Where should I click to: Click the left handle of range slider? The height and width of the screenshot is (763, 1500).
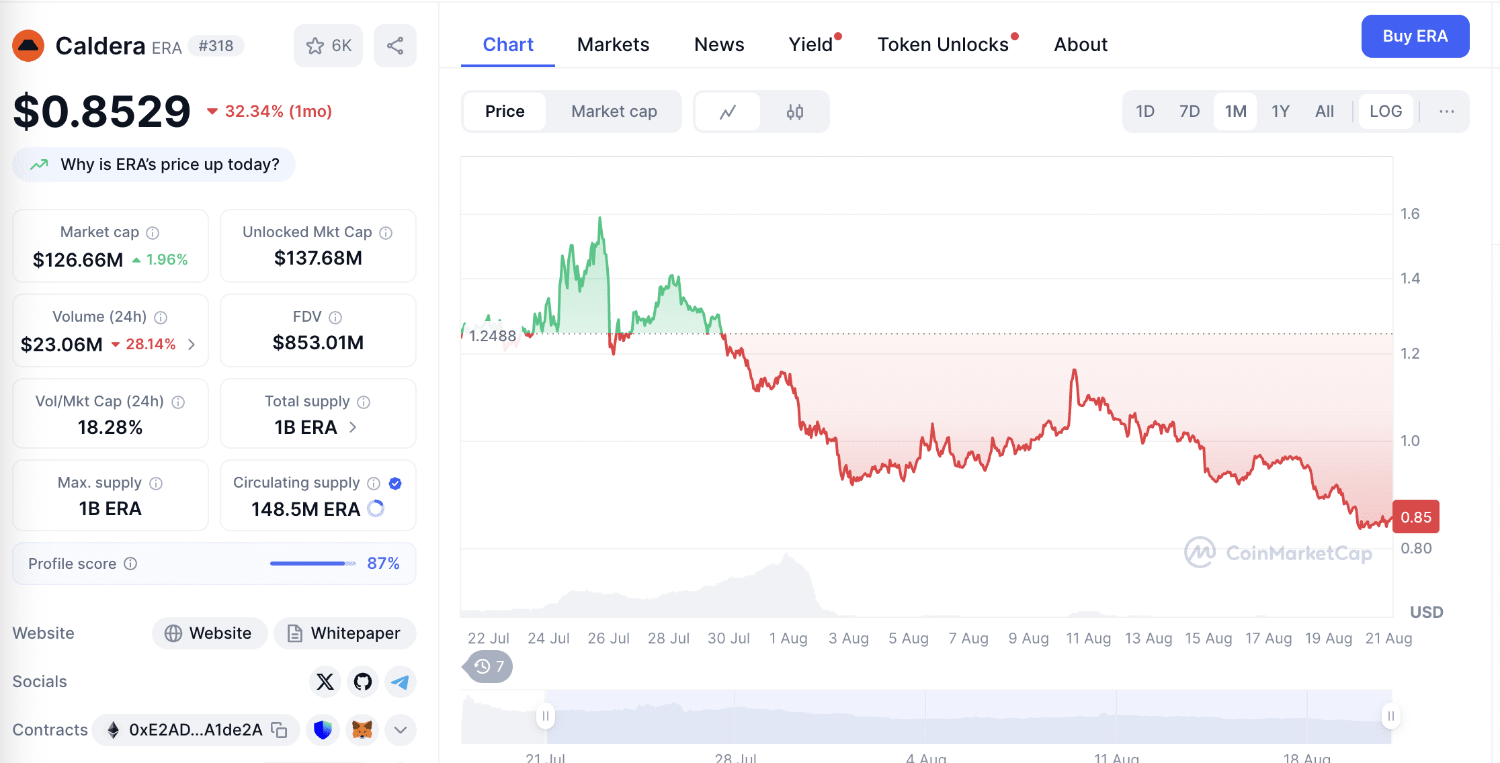(x=546, y=716)
